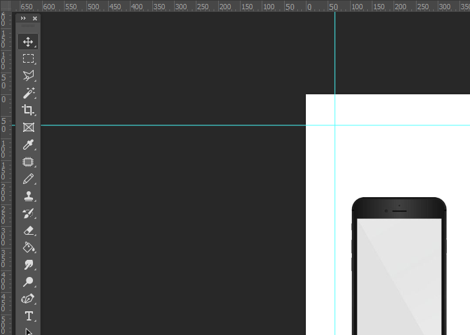Select the Horizontal Type tool
Viewport: 470px width, 335px height.
pos(28,316)
